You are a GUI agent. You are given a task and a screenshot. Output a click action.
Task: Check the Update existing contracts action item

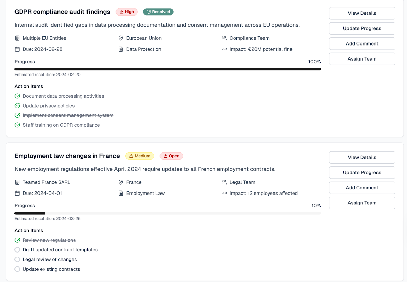tap(17, 269)
